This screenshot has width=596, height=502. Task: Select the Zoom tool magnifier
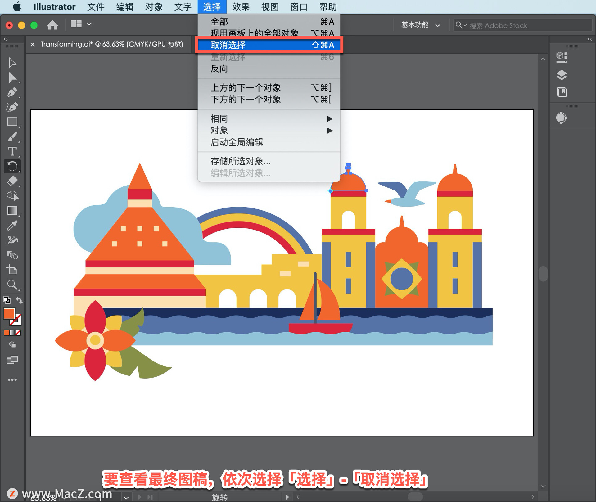[x=12, y=285]
